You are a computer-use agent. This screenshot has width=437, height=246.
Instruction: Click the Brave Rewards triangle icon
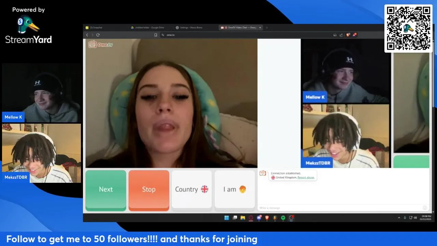355,35
